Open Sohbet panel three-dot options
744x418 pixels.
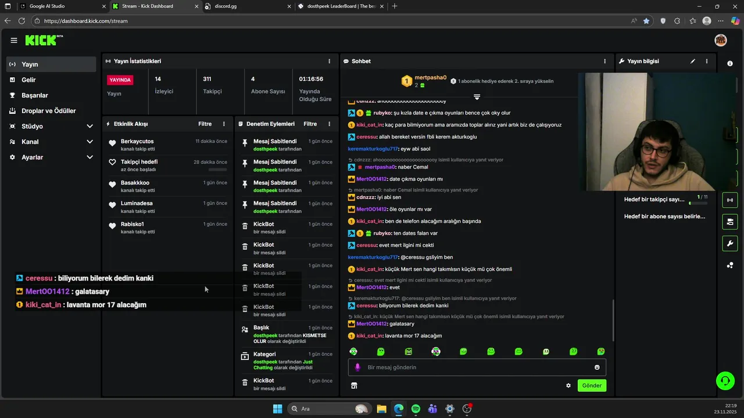604,61
